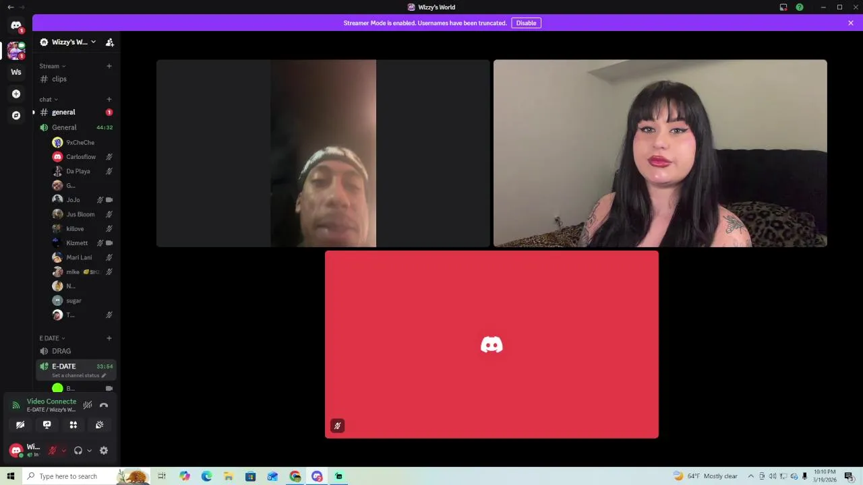Toggle noise suppression in voice panel

[x=88, y=405]
